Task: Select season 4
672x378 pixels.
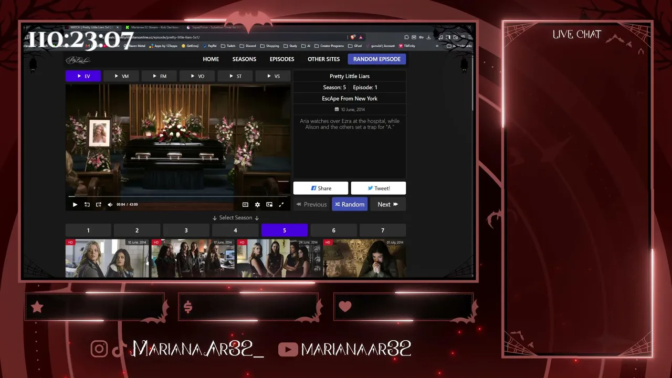Action: click(235, 230)
